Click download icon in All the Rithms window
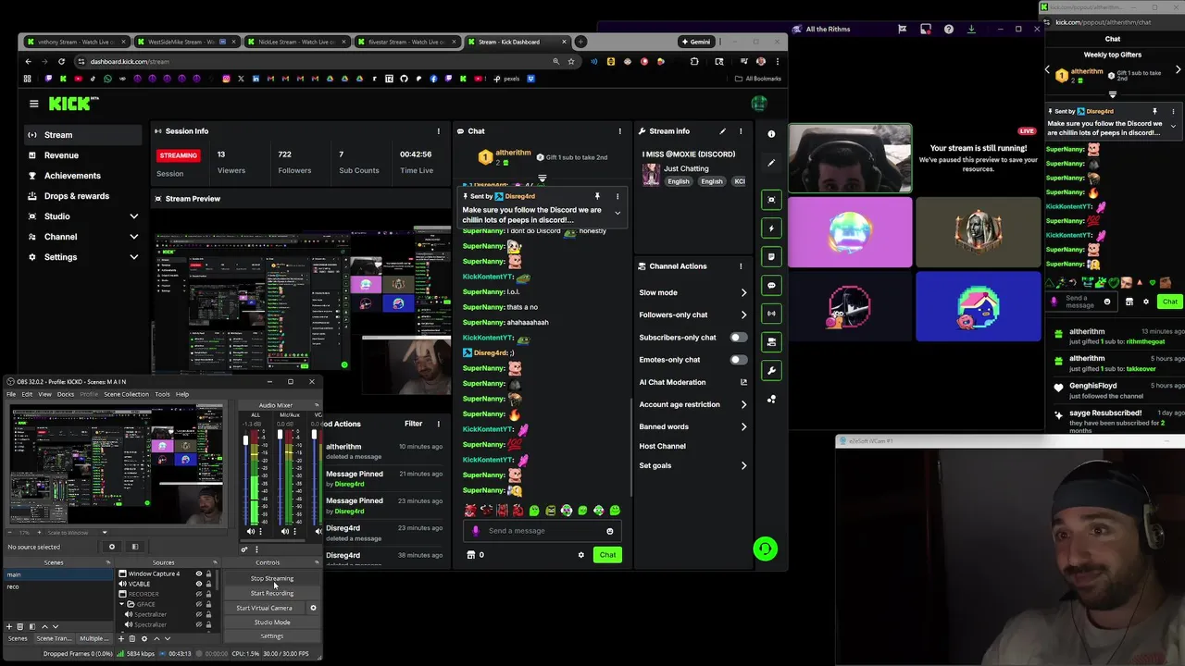This screenshot has height=666, width=1185. coord(971,30)
